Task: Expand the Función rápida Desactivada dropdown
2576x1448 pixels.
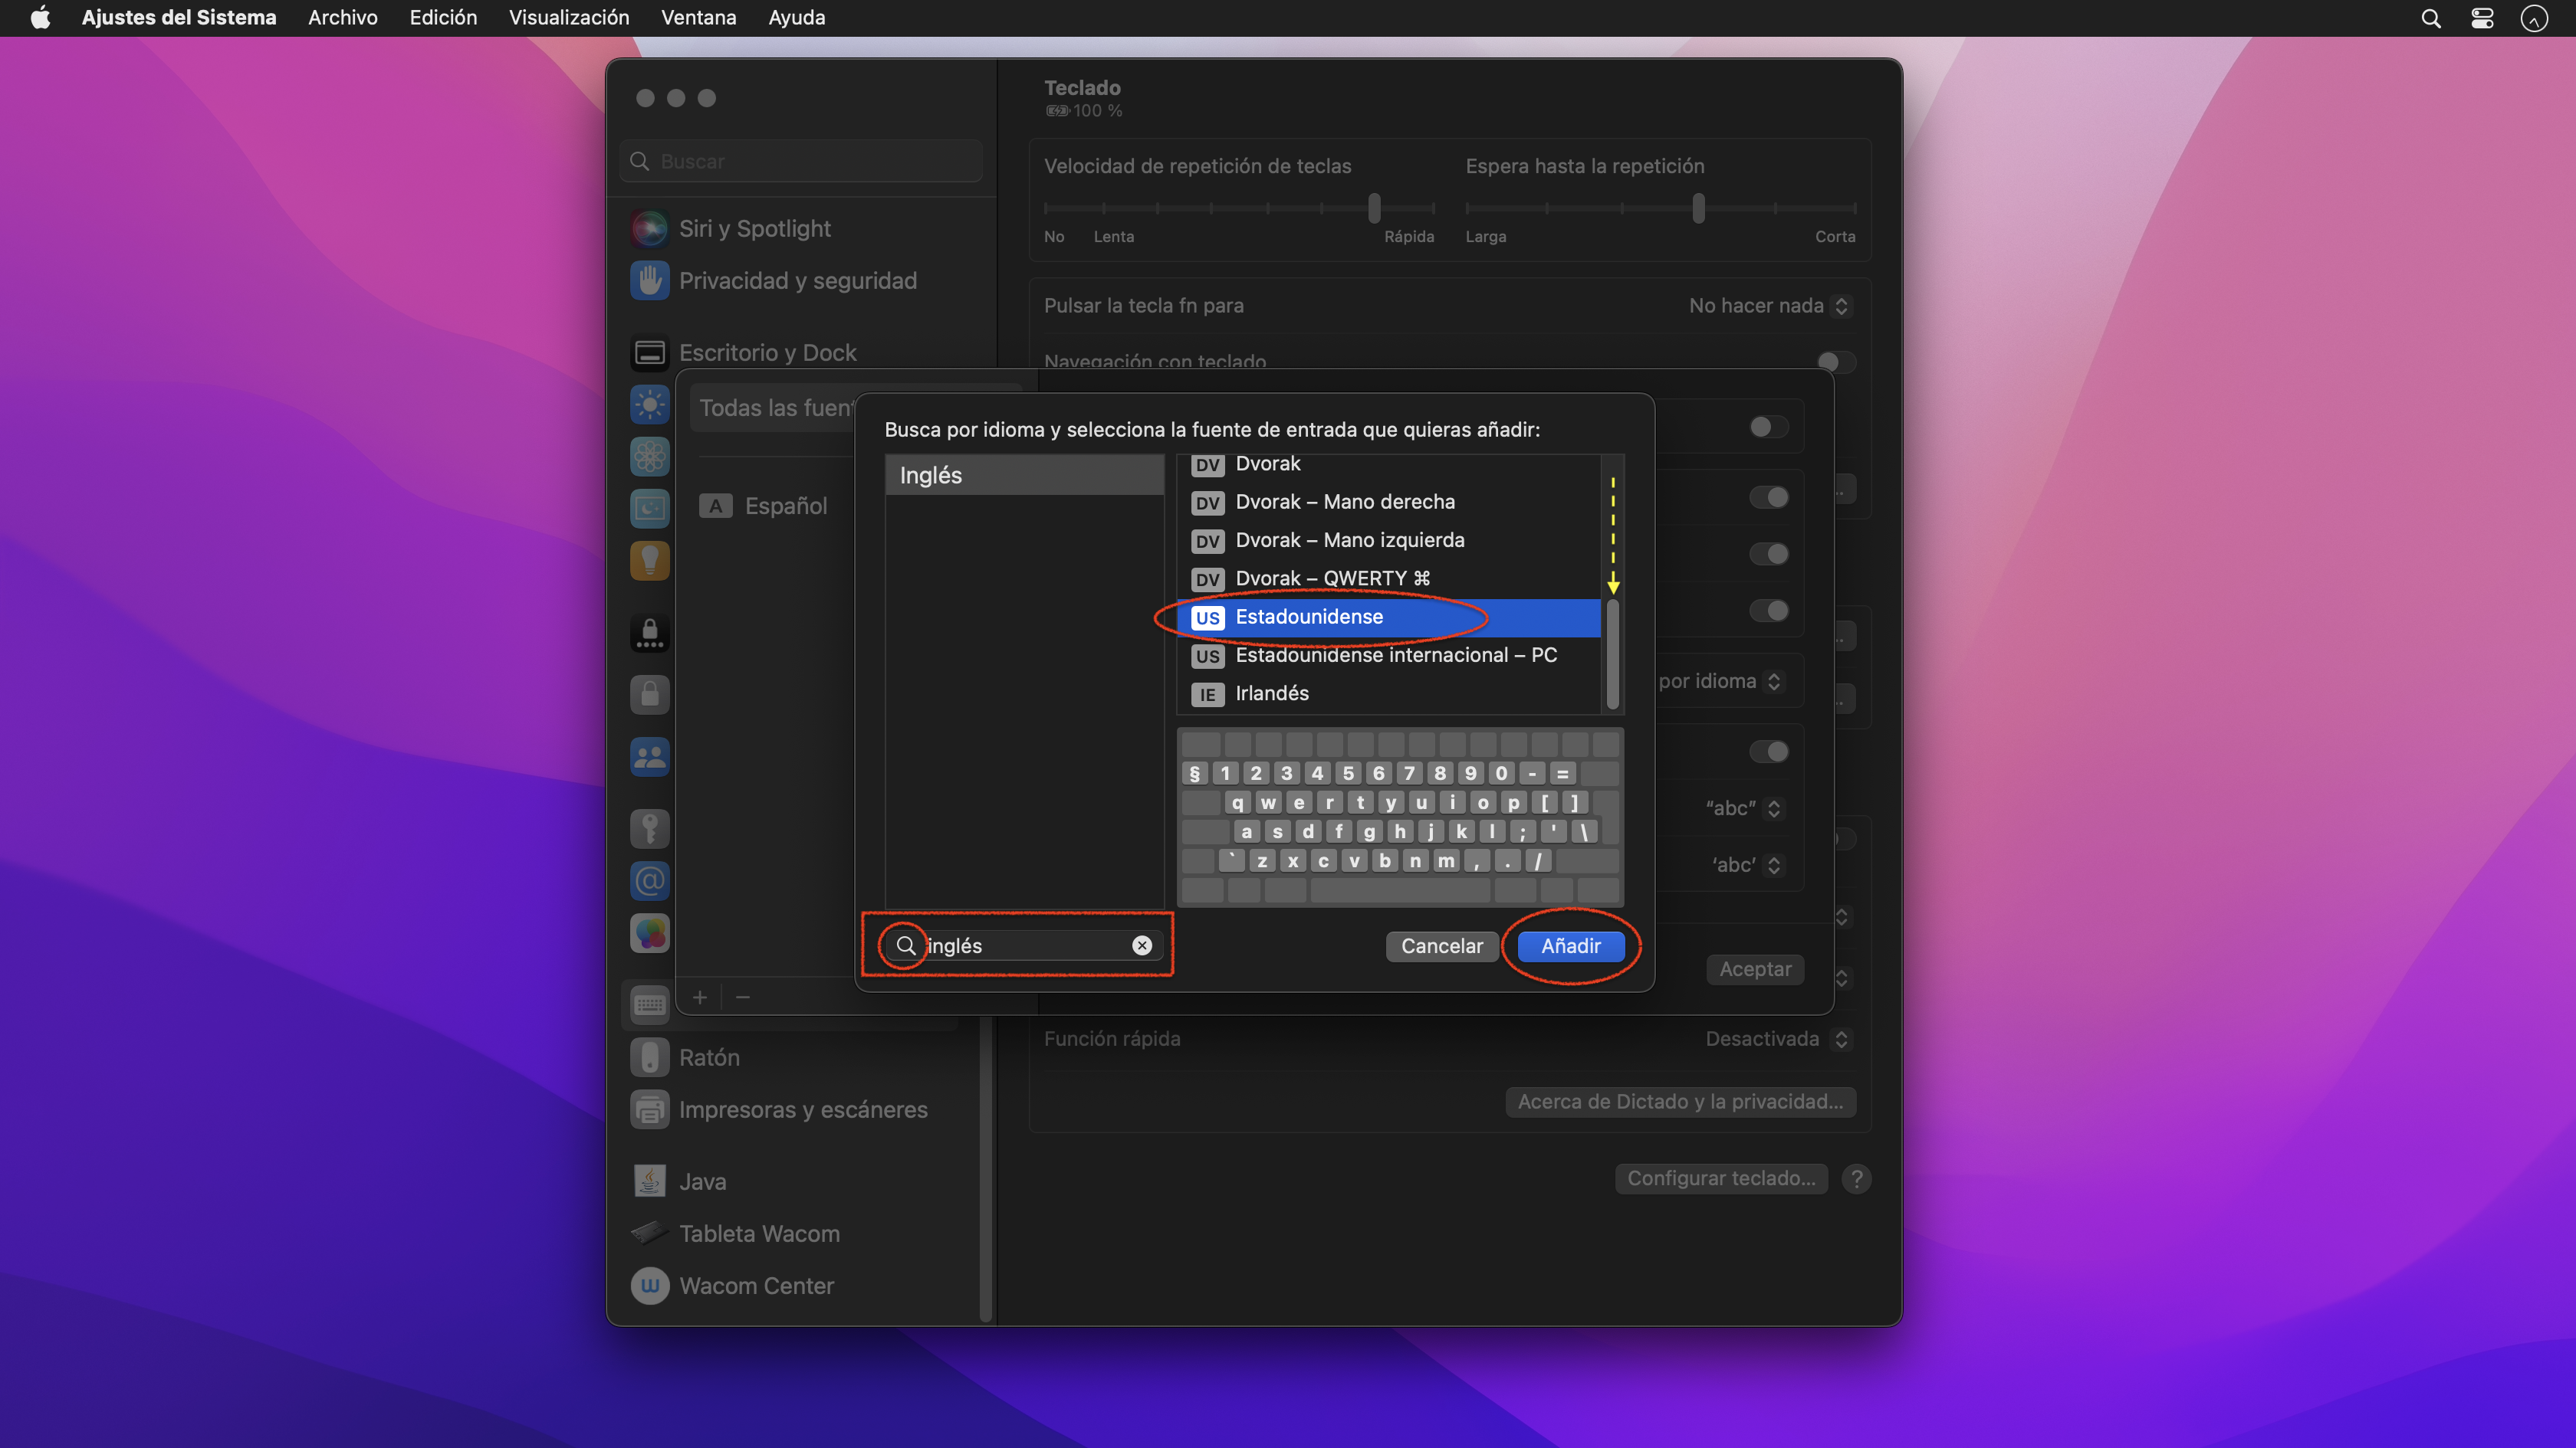Action: pyautogui.click(x=1776, y=1040)
